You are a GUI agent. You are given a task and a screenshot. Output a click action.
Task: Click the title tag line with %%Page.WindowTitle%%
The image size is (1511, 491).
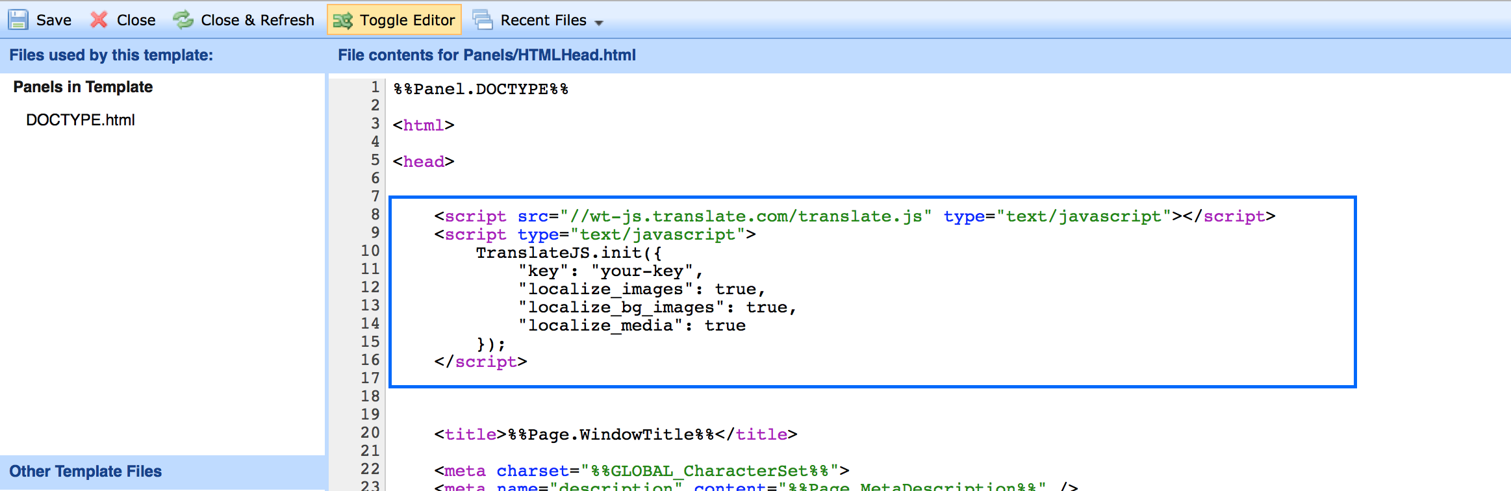click(x=615, y=434)
